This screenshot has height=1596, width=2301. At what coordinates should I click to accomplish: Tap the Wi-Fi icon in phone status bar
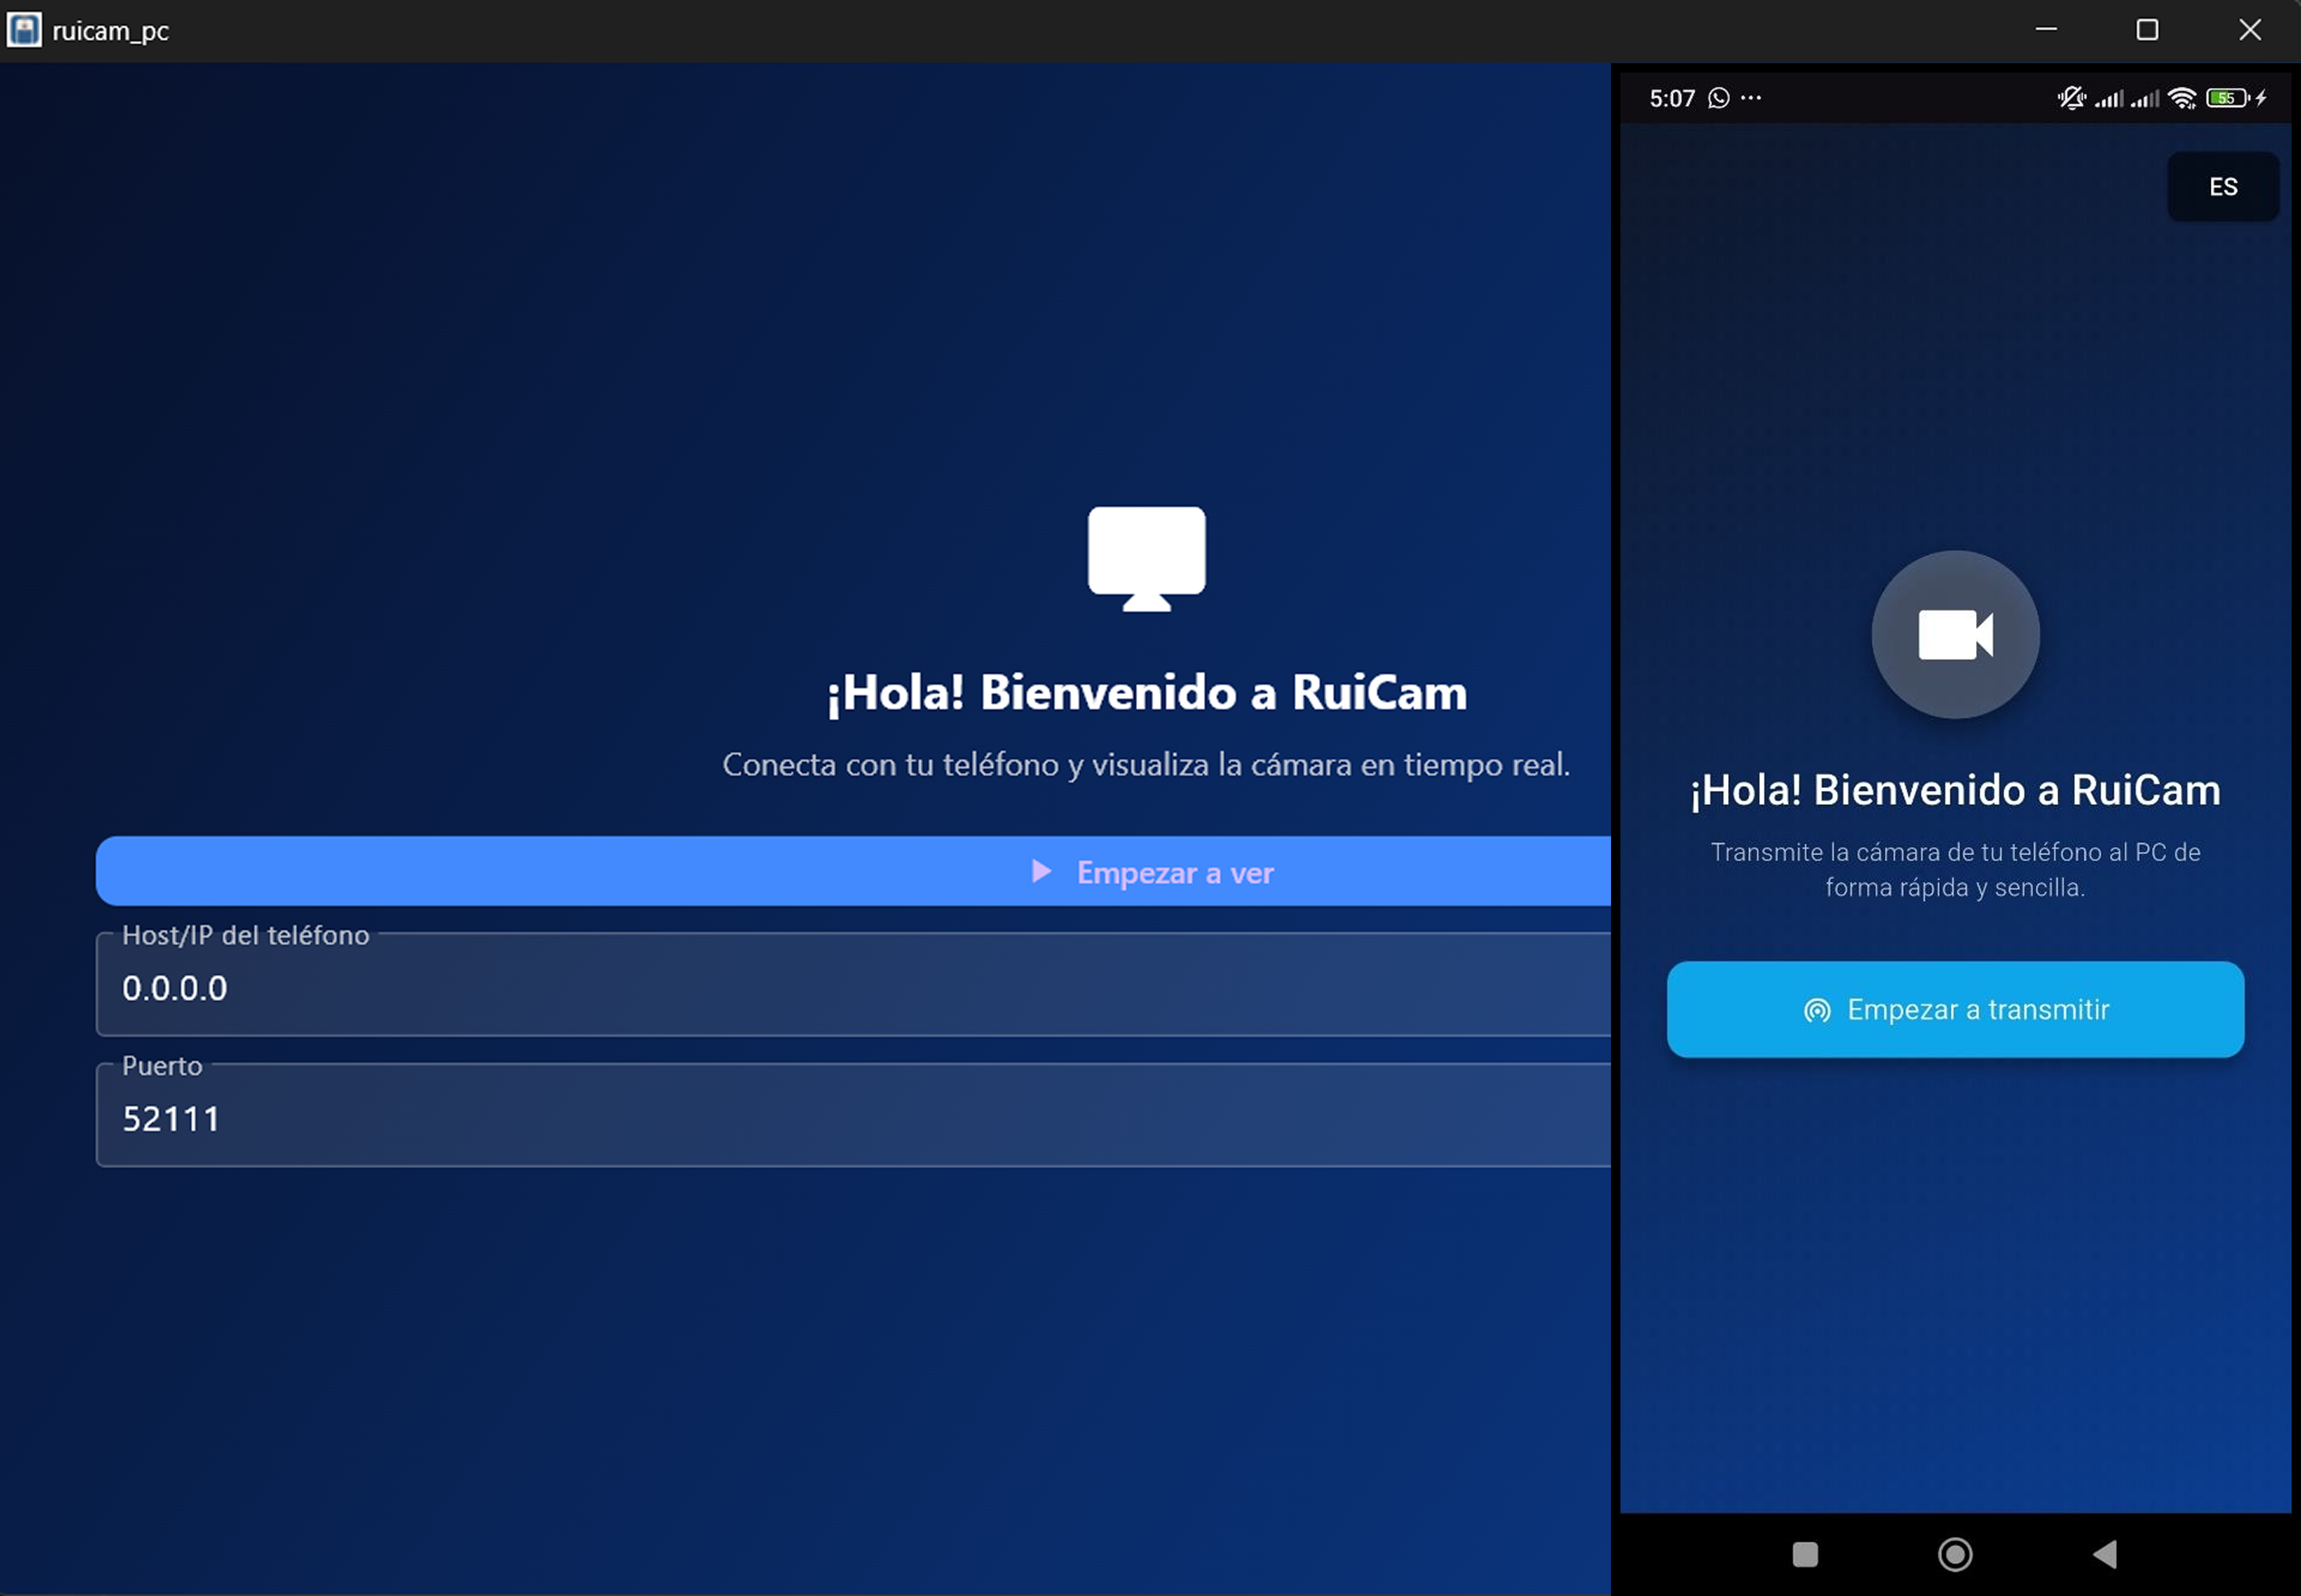click(x=2183, y=98)
